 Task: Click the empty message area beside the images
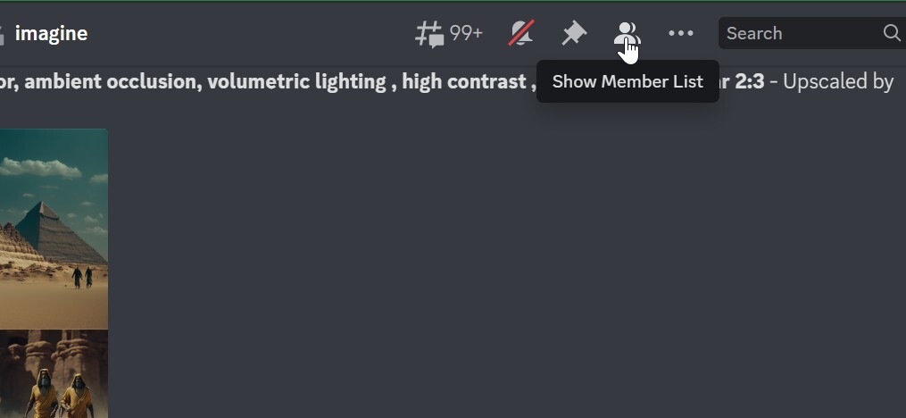pos(503,260)
